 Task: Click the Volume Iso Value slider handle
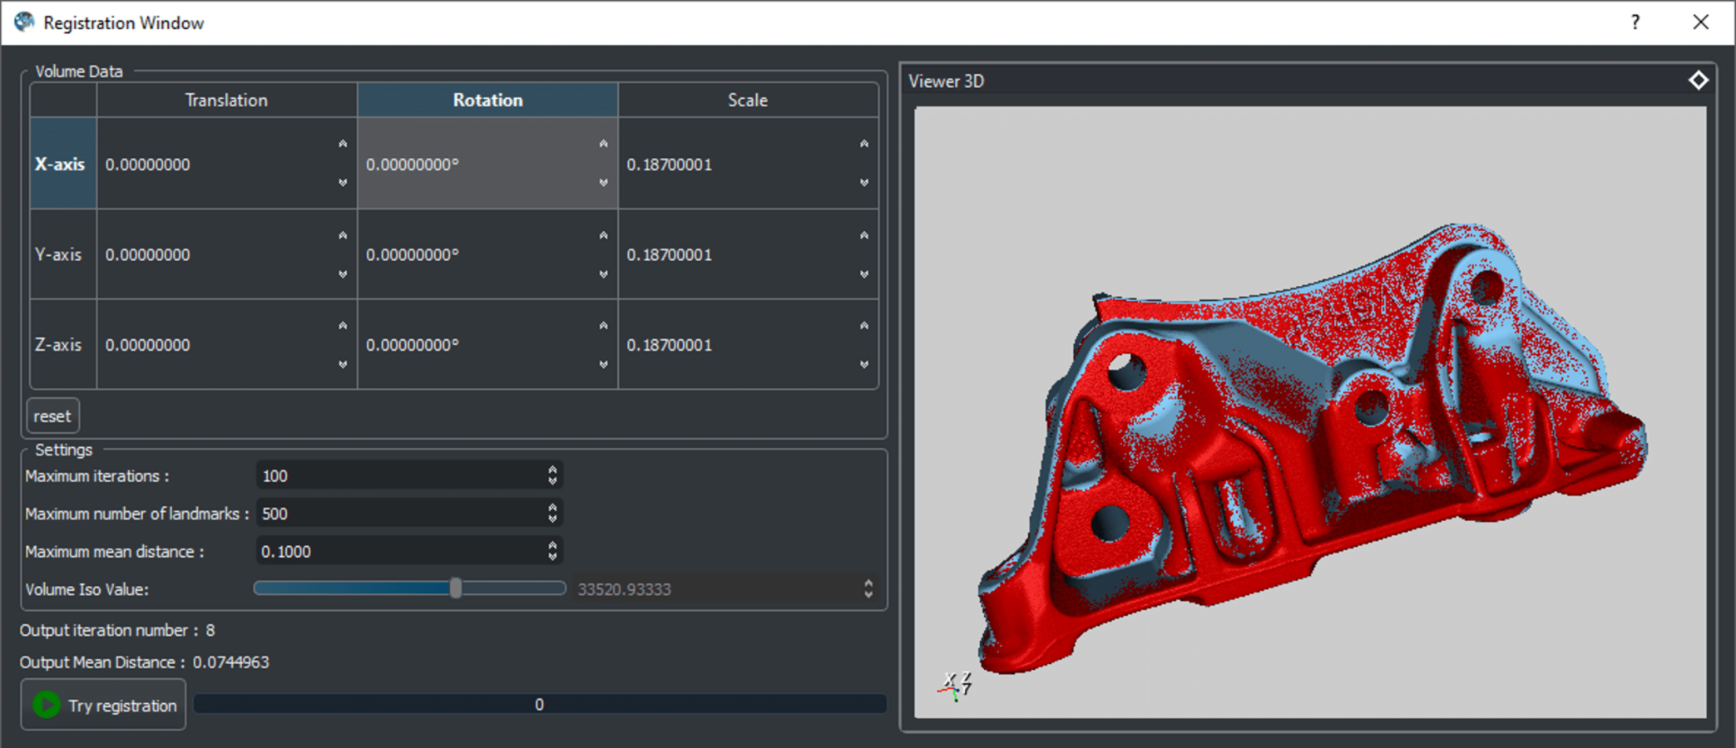pyautogui.click(x=456, y=588)
